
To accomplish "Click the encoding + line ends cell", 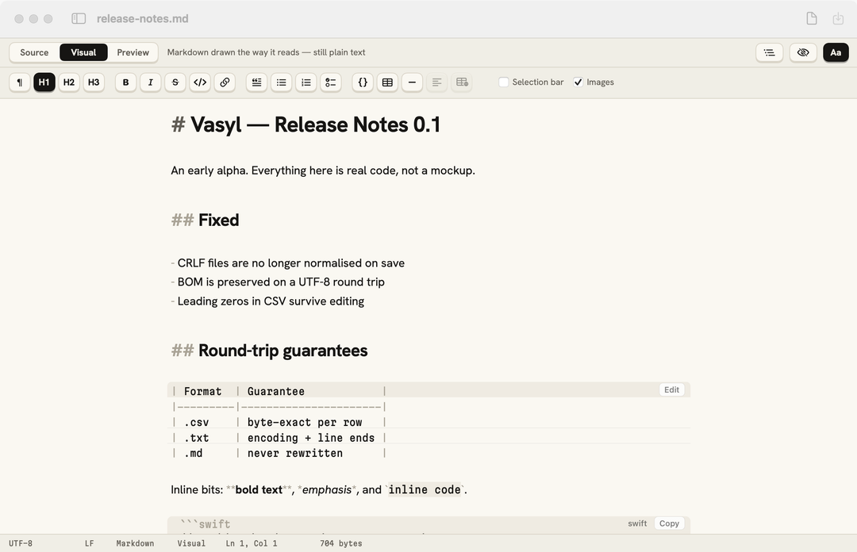I will (x=311, y=438).
